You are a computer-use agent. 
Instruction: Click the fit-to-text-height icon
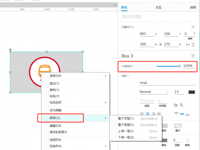(x=193, y=45)
